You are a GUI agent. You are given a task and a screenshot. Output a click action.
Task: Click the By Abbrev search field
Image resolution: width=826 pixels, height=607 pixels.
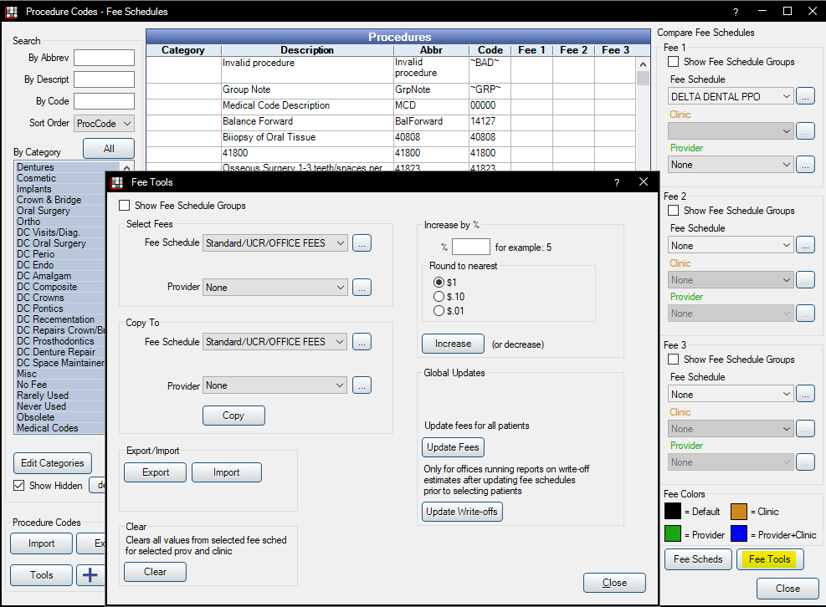pos(105,58)
